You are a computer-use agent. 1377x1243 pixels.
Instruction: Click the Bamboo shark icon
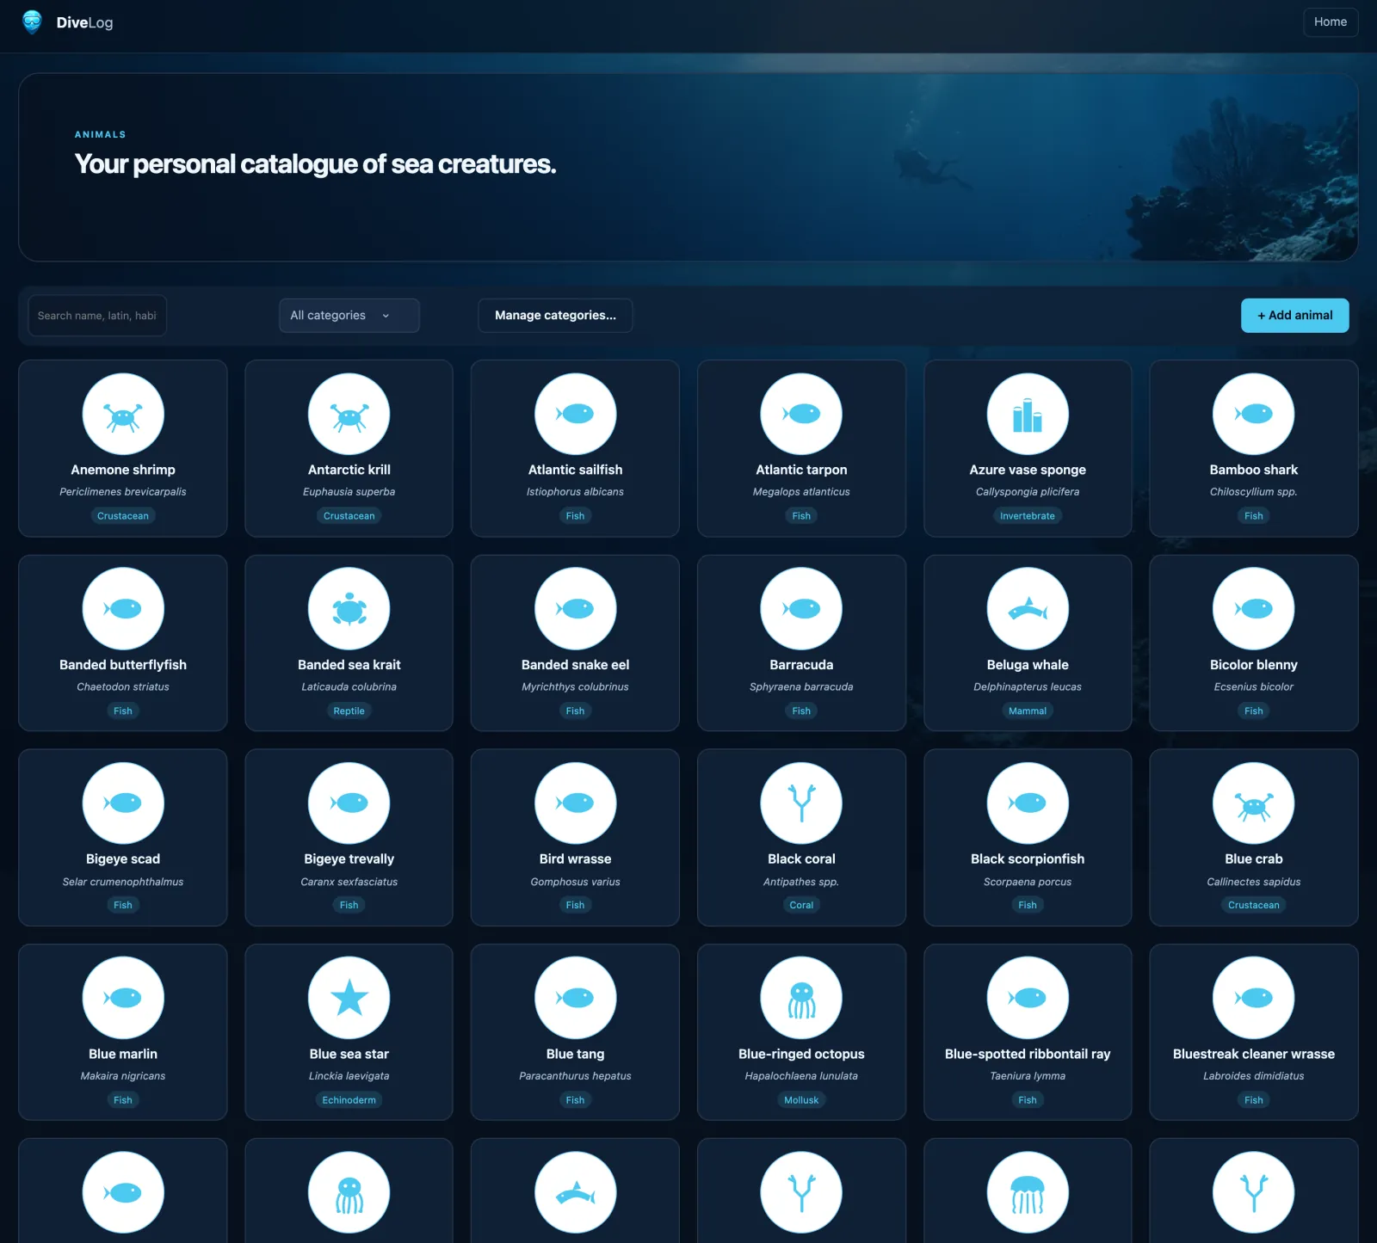1254,414
